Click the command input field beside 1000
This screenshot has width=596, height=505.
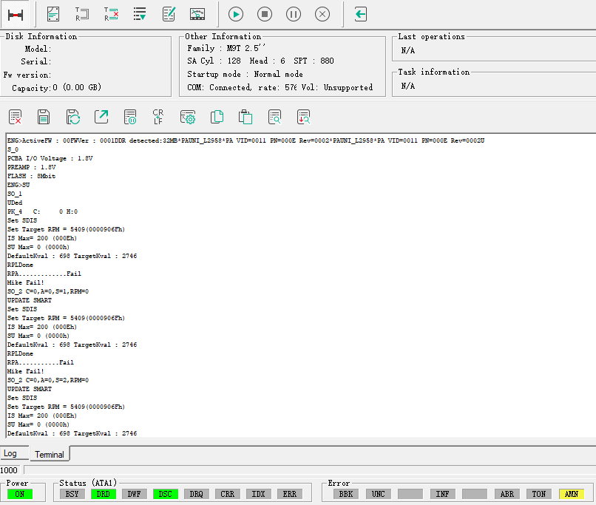(x=310, y=470)
